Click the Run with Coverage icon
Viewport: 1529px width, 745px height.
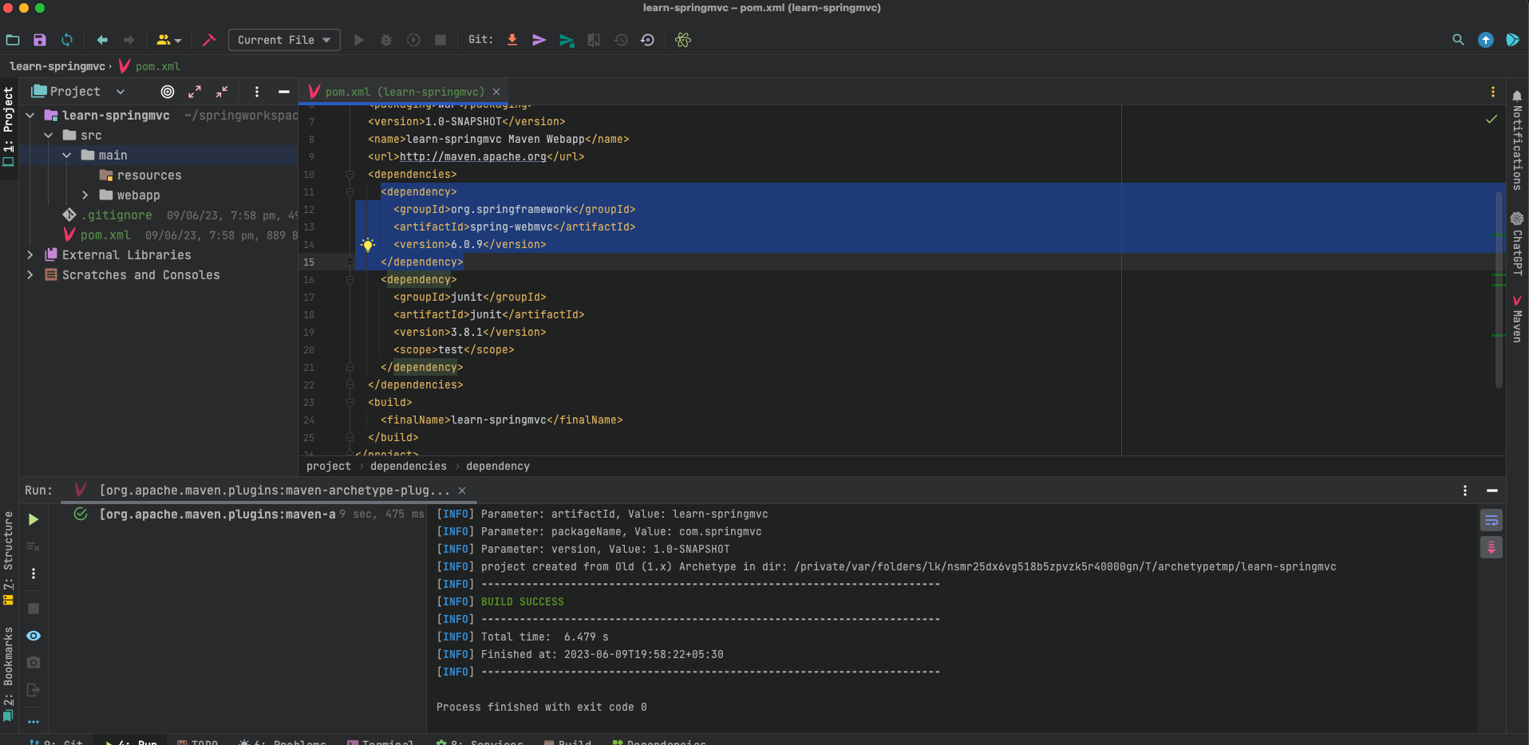tap(413, 40)
